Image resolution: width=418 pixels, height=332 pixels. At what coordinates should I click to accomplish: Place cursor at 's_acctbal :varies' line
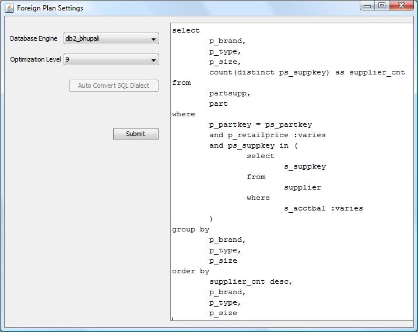point(323,208)
